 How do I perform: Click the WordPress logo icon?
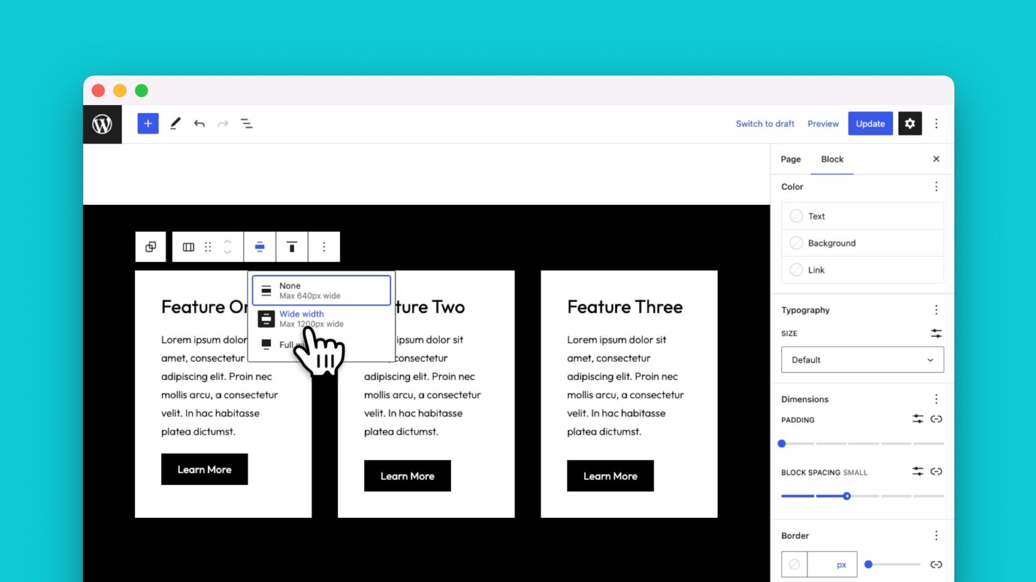pos(103,124)
